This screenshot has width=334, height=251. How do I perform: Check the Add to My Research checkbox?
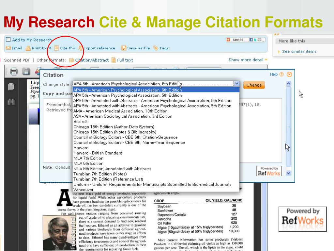click(x=8, y=40)
